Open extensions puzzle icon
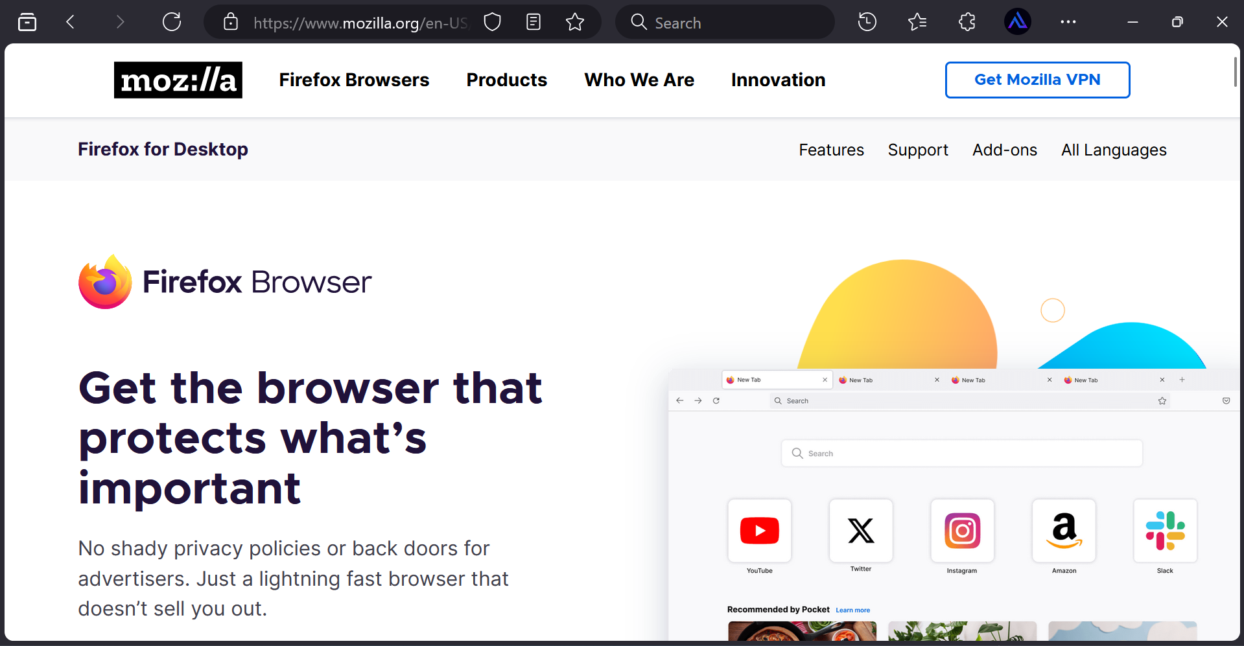 point(967,23)
